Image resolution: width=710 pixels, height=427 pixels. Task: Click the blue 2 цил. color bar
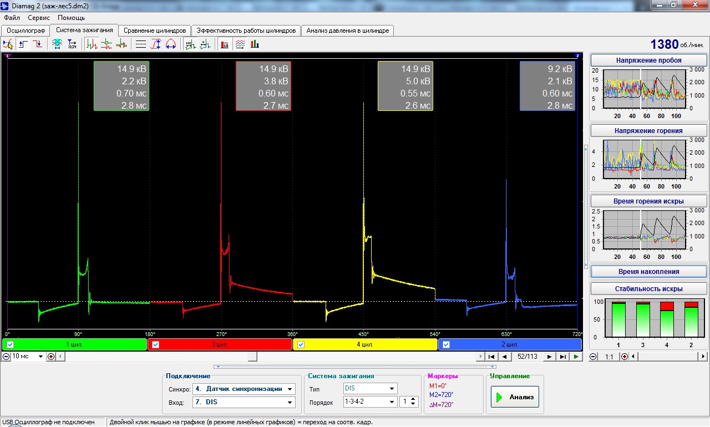(511, 344)
